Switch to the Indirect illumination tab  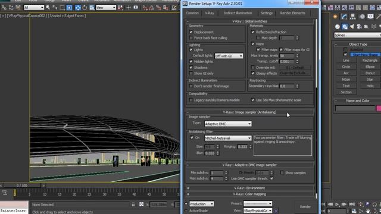point(238,13)
